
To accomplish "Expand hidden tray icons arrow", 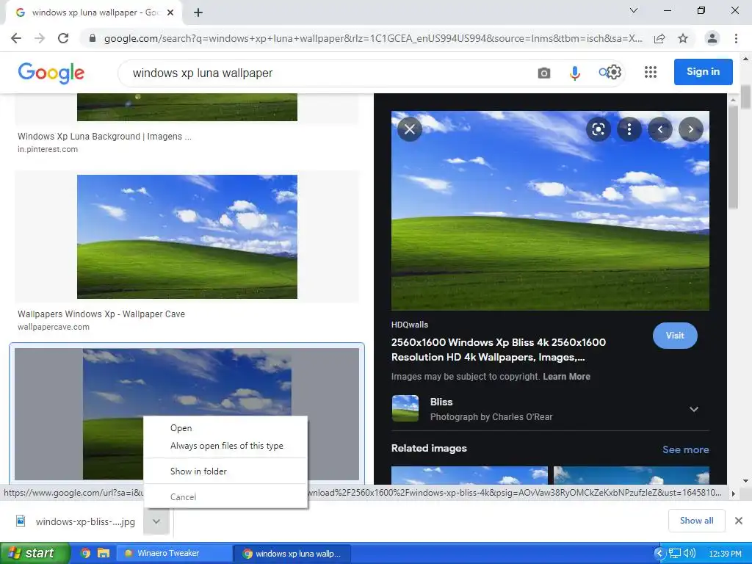I will click(x=660, y=554).
